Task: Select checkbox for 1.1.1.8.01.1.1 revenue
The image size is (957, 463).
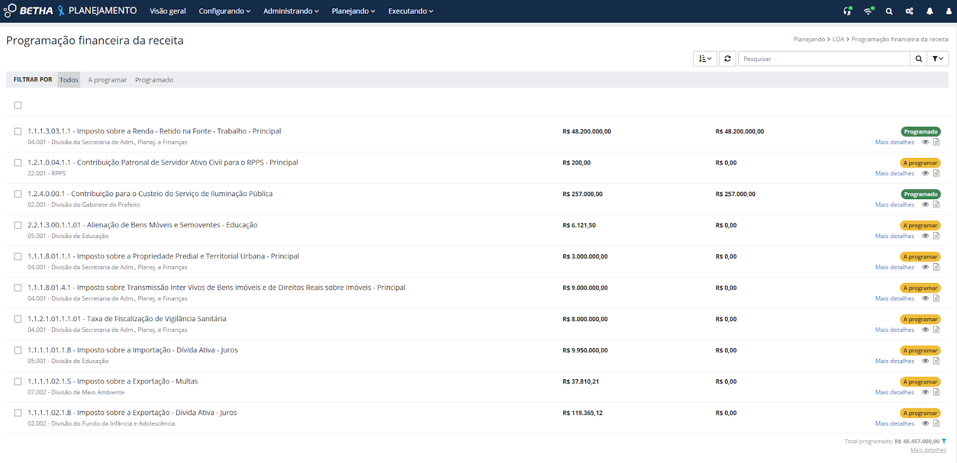Action: pos(18,256)
